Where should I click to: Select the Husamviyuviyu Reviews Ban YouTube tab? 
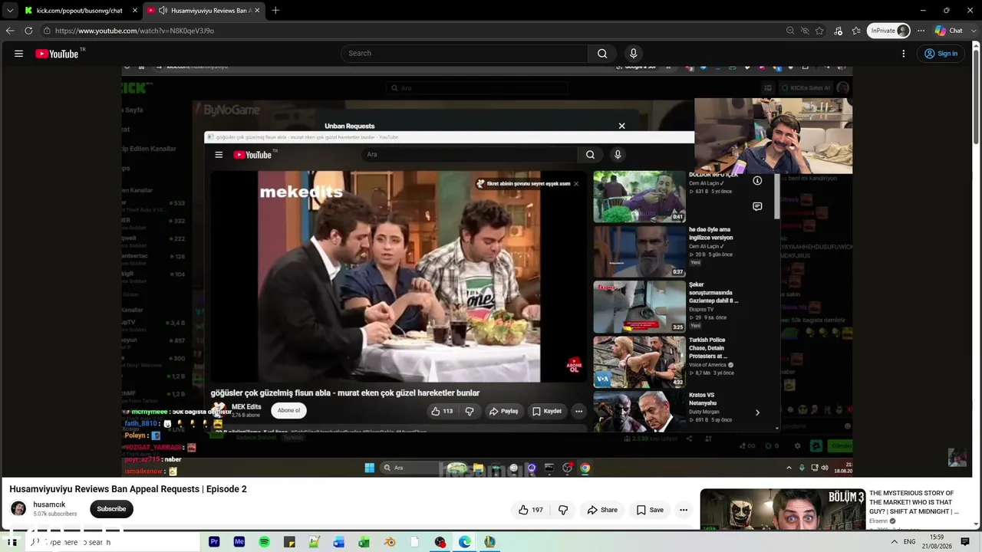[x=204, y=11]
